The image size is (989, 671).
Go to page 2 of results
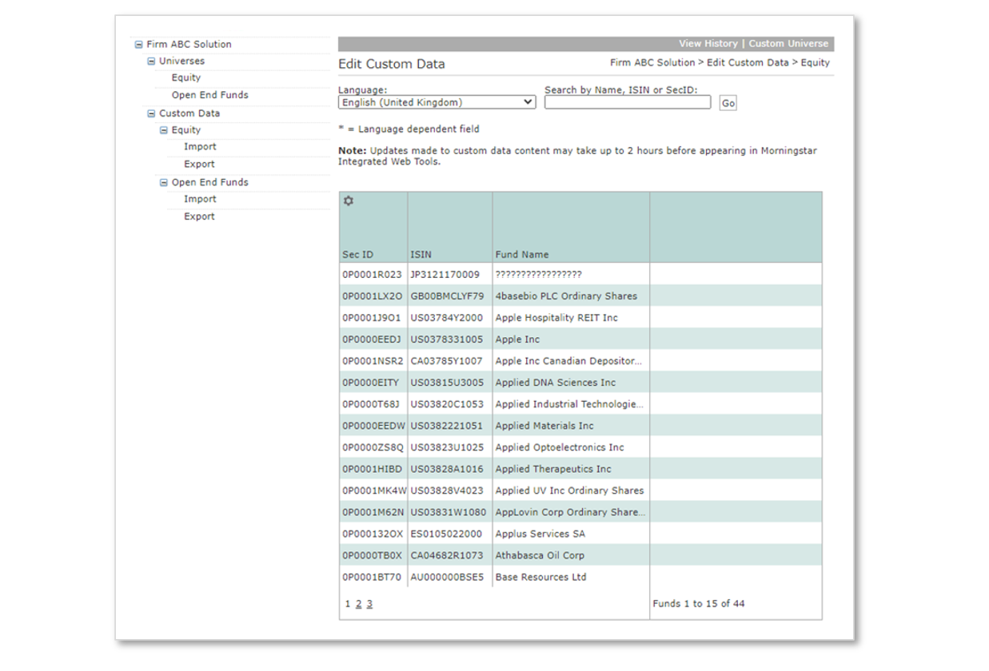(359, 604)
